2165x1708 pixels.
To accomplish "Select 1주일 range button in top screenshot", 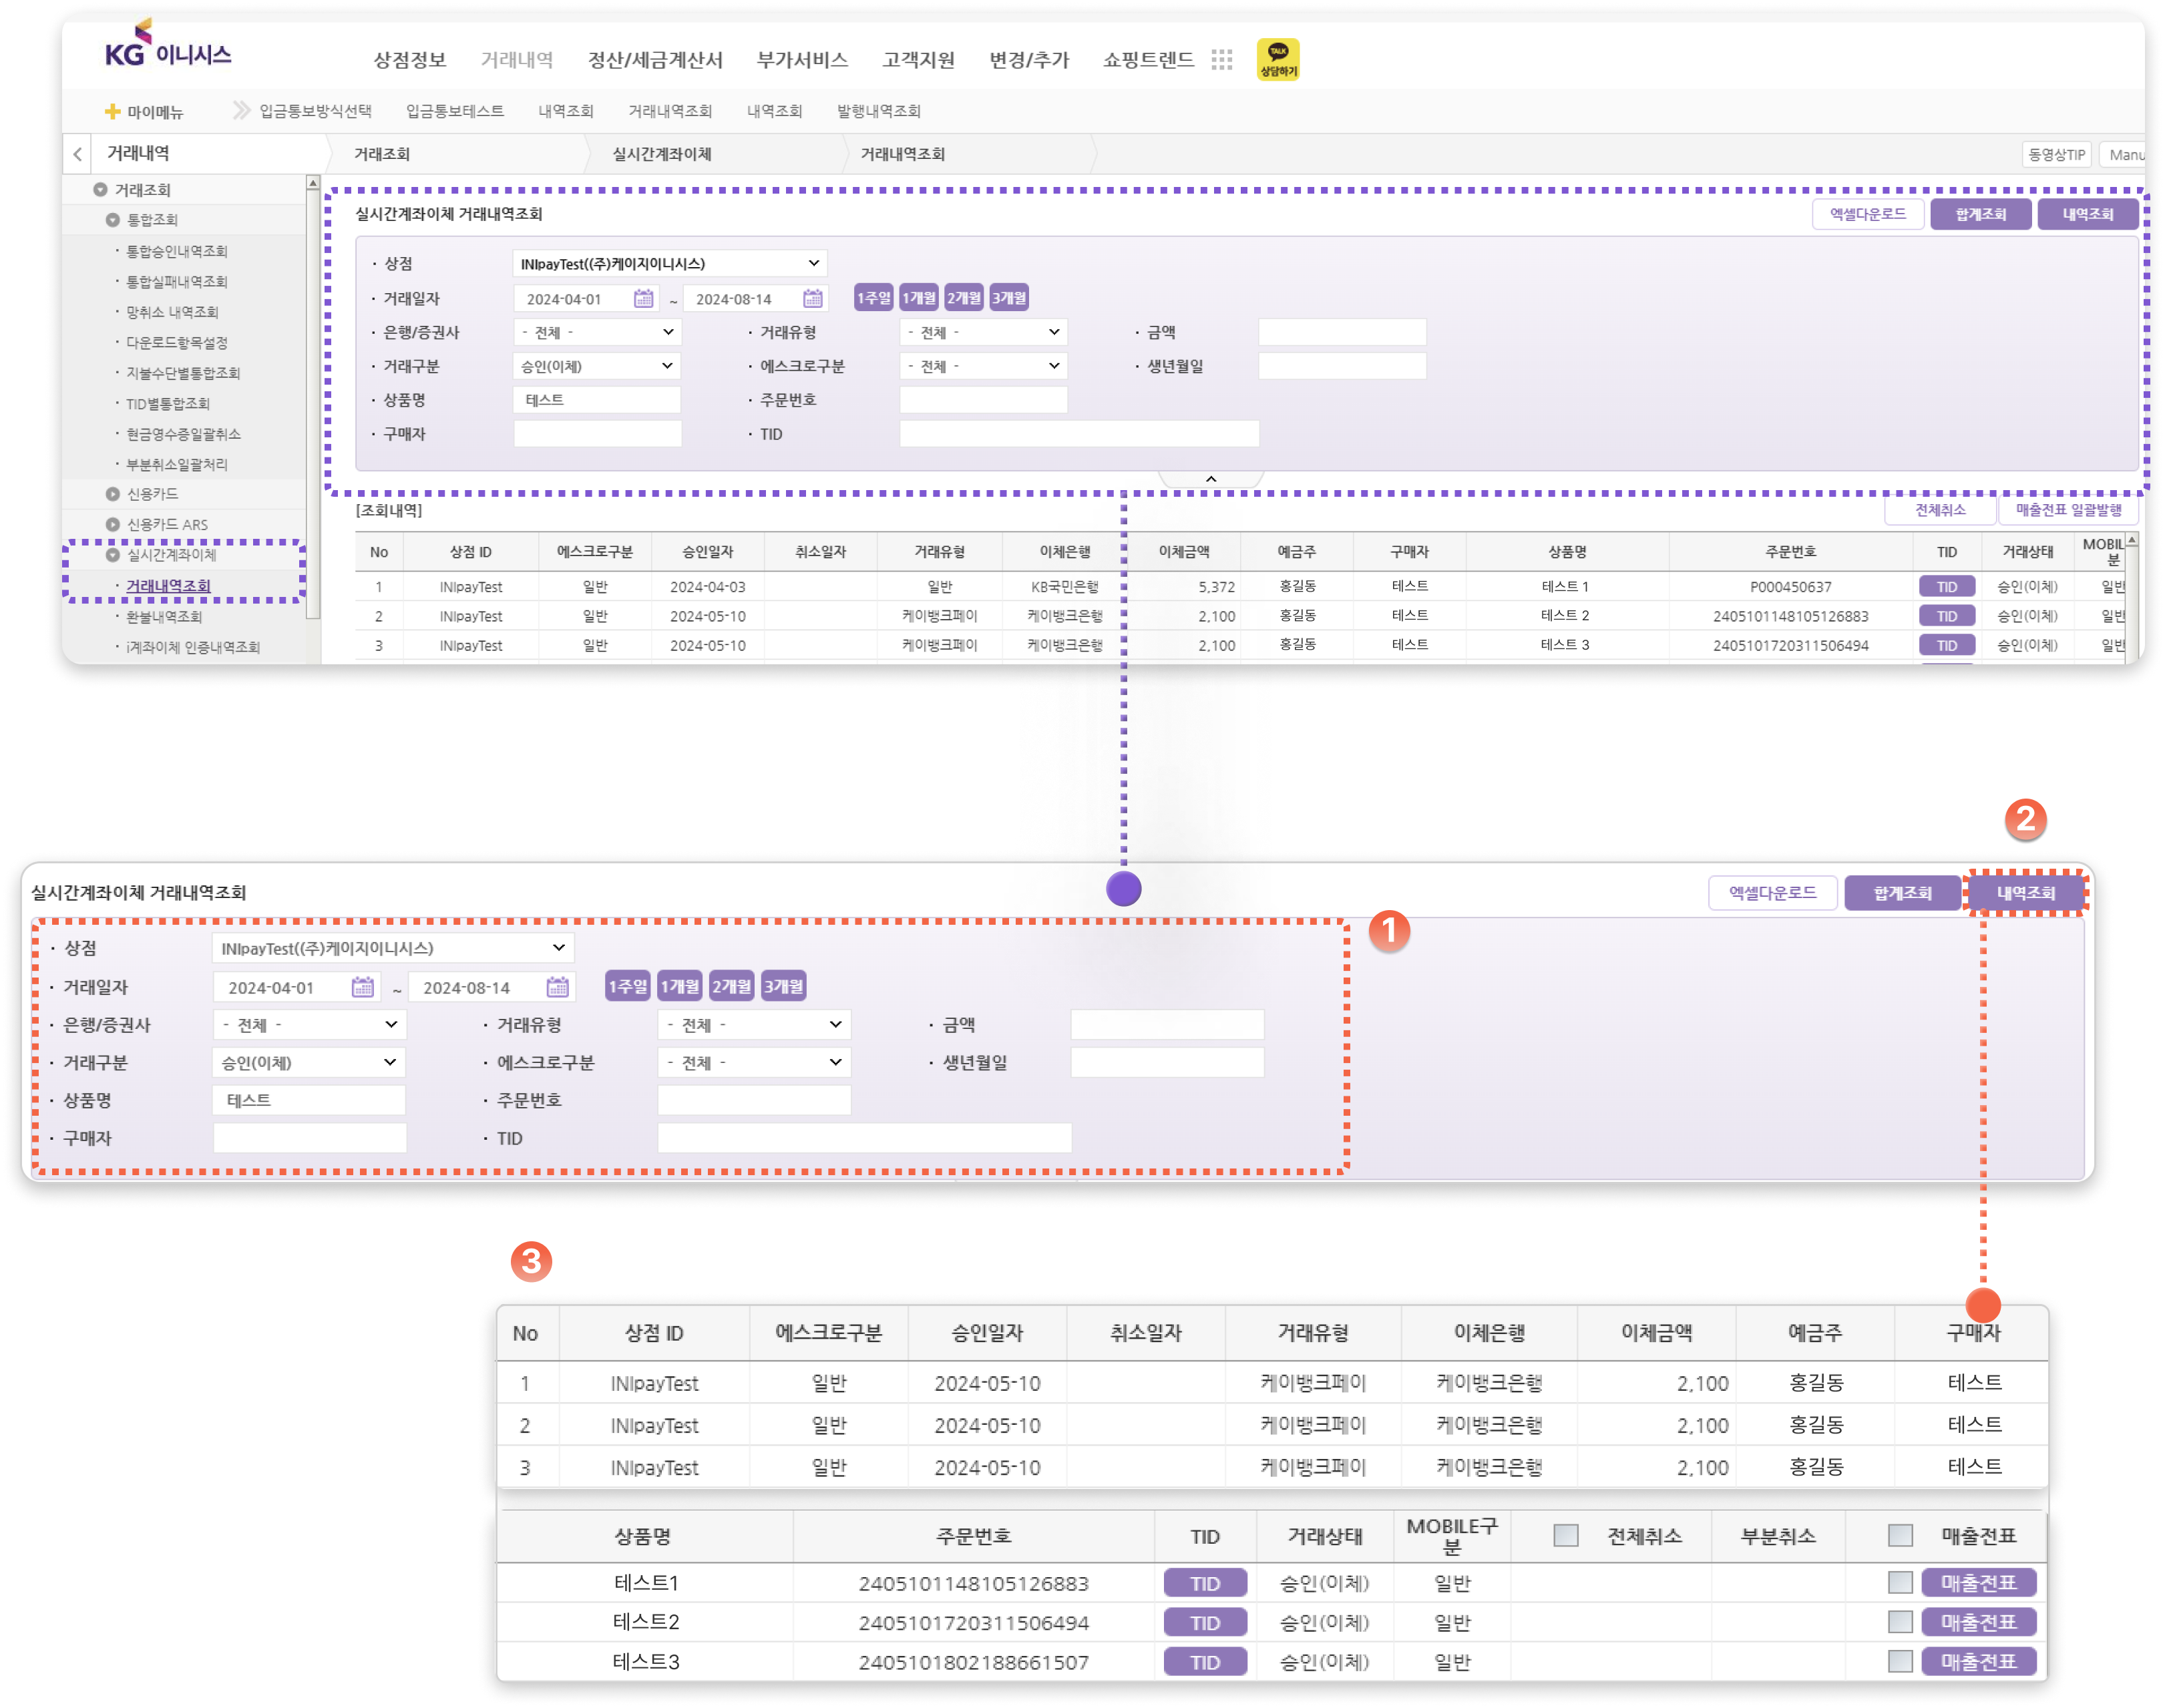I will [x=873, y=298].
